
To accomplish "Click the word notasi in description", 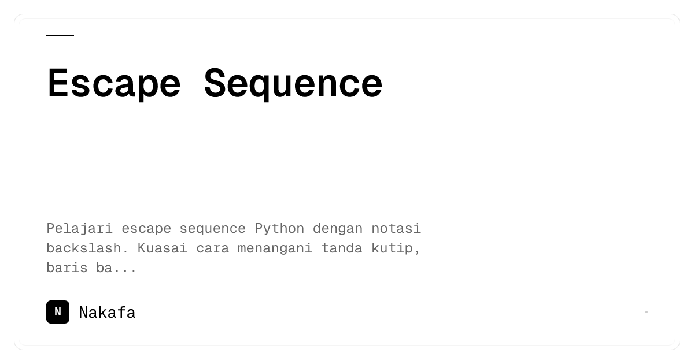I will [x=396, y=228].
